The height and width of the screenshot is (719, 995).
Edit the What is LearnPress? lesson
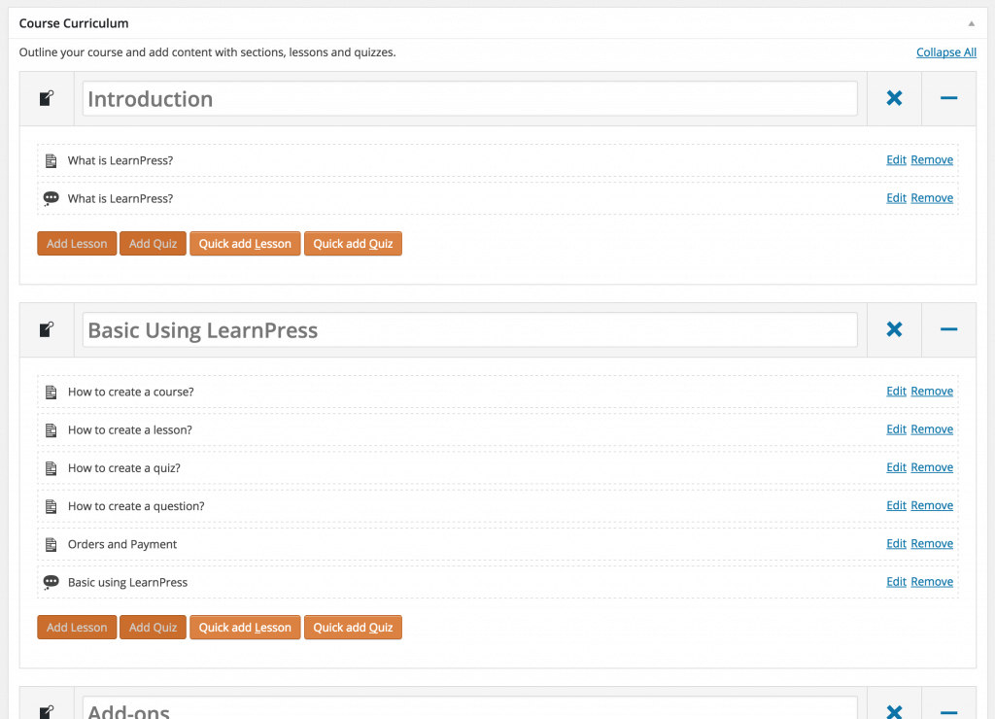pos(896,160)
